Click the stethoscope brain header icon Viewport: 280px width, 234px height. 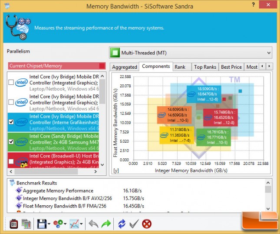tap(18, 27)
